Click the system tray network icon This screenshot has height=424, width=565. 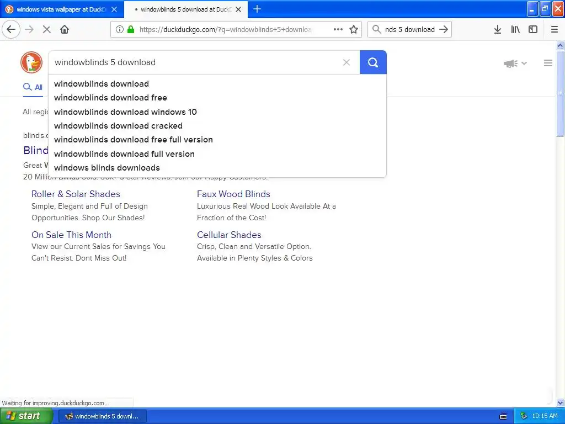pyautogui.click(x=524, y=416)
